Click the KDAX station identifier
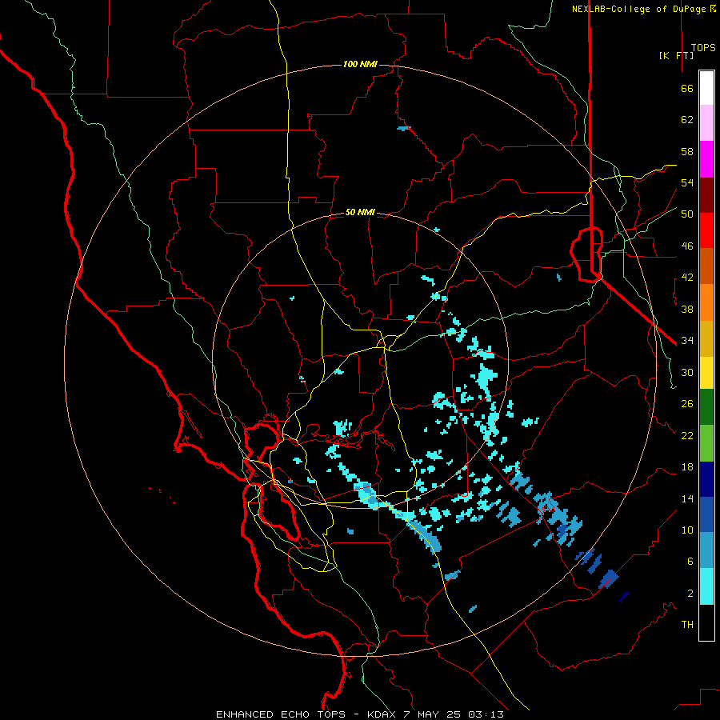Image resolution: width=720 pixels, height=720 pixels. tap(382, 714)
